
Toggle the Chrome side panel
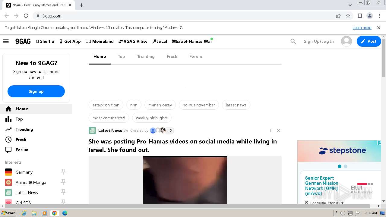[360, 16]
